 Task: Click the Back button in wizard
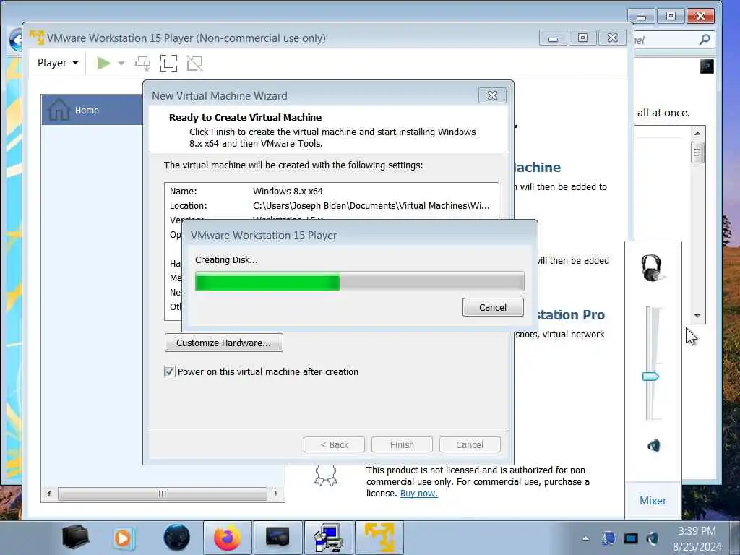[334, 444]
